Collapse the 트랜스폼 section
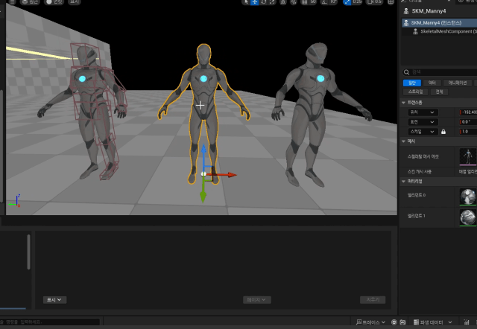Screen dimensions: 477x329 click(403, 103)
